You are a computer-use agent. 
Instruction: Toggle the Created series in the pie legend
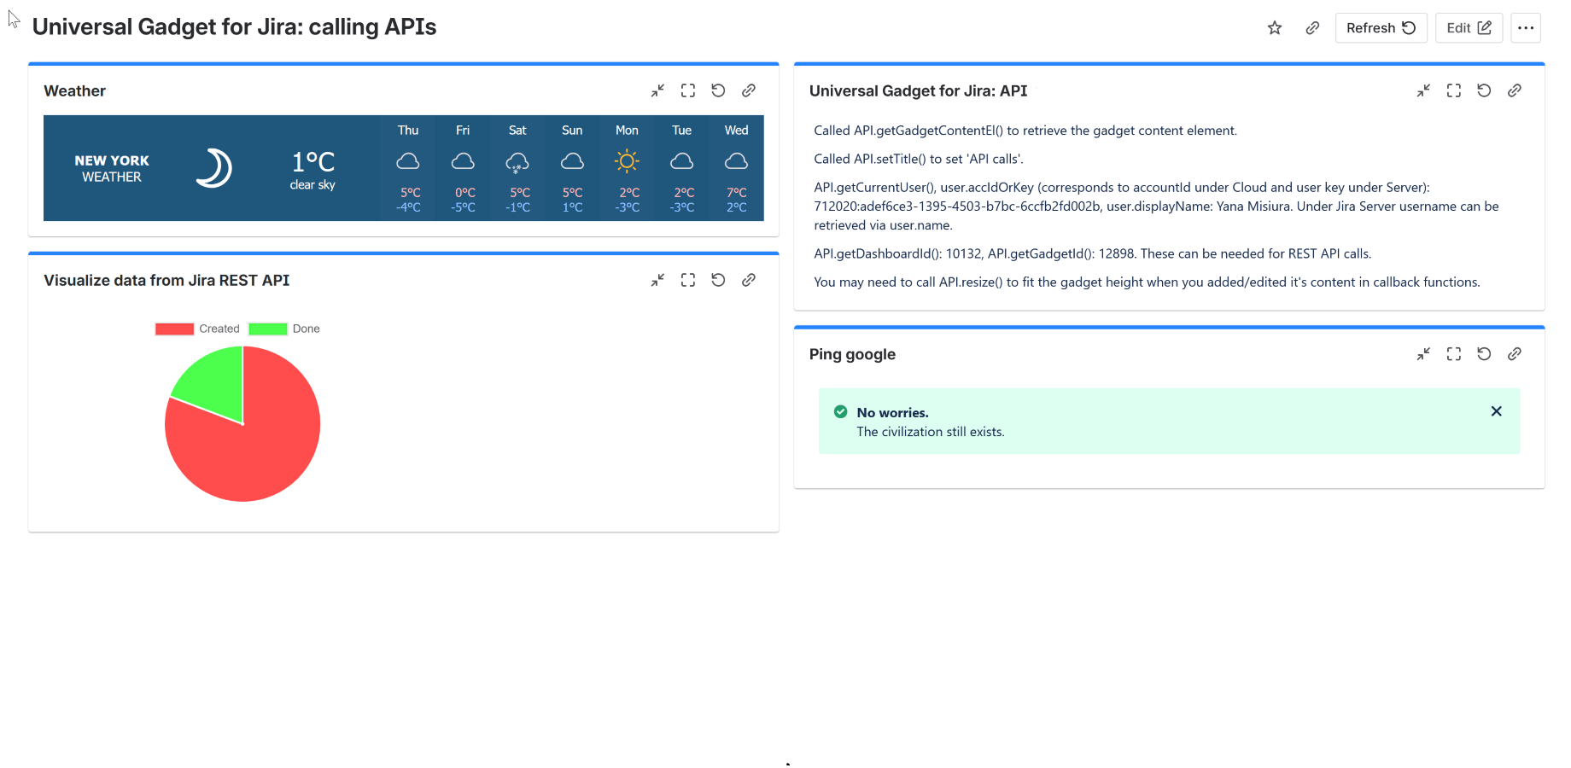click(x=219, y=329)
